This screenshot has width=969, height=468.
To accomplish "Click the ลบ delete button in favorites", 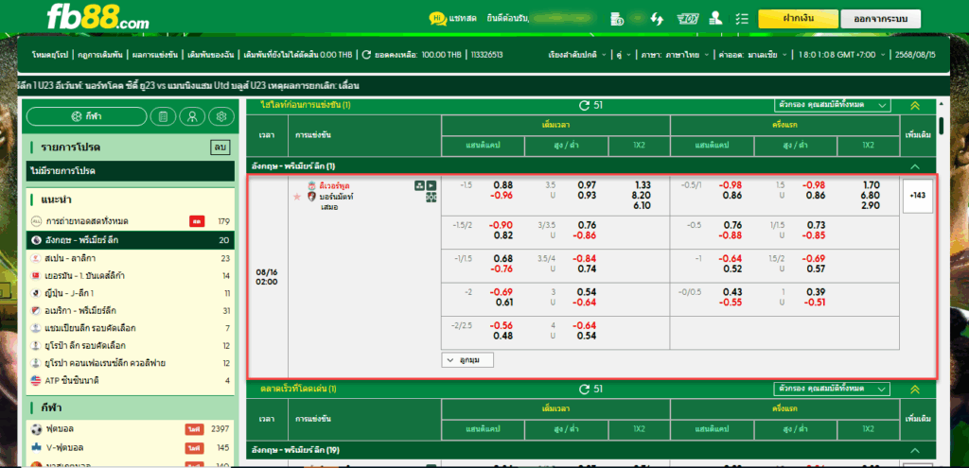I will [220, 147].
